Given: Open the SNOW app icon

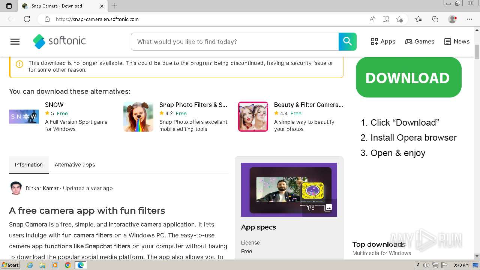Looking at the screenshot, I should point(24,117).
